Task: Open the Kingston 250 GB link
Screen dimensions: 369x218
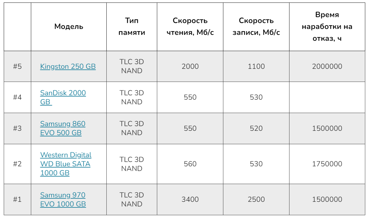Action: click(68, 66)
